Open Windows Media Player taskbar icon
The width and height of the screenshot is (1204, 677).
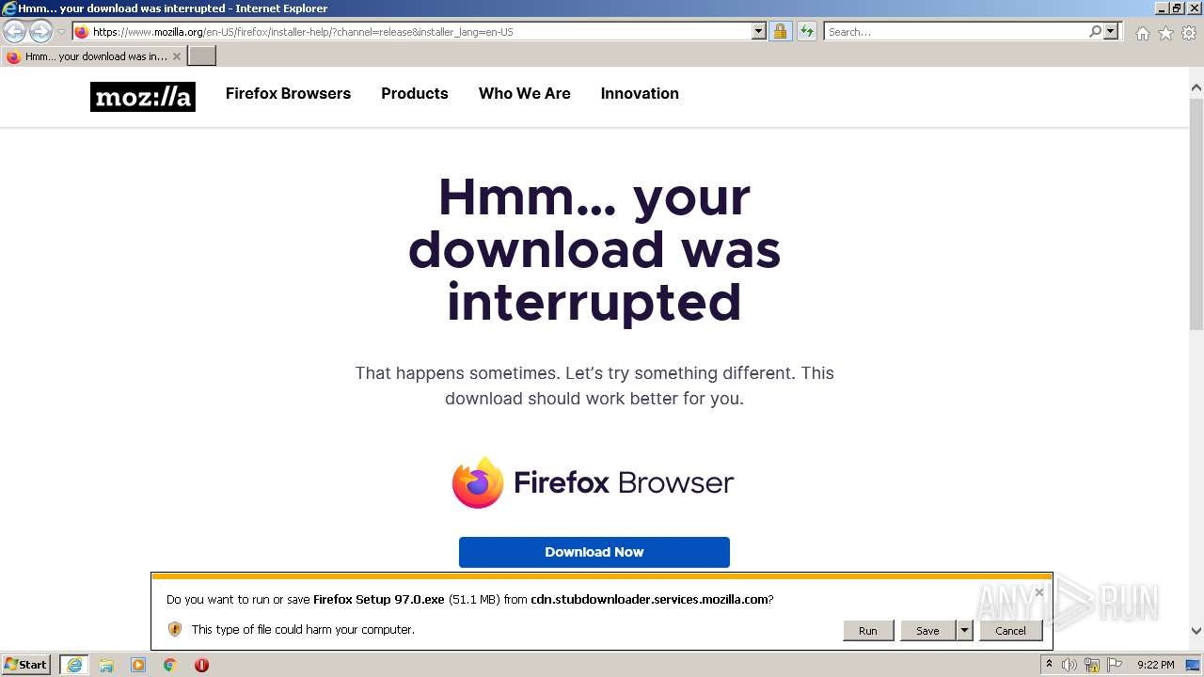tap(138, 665)
